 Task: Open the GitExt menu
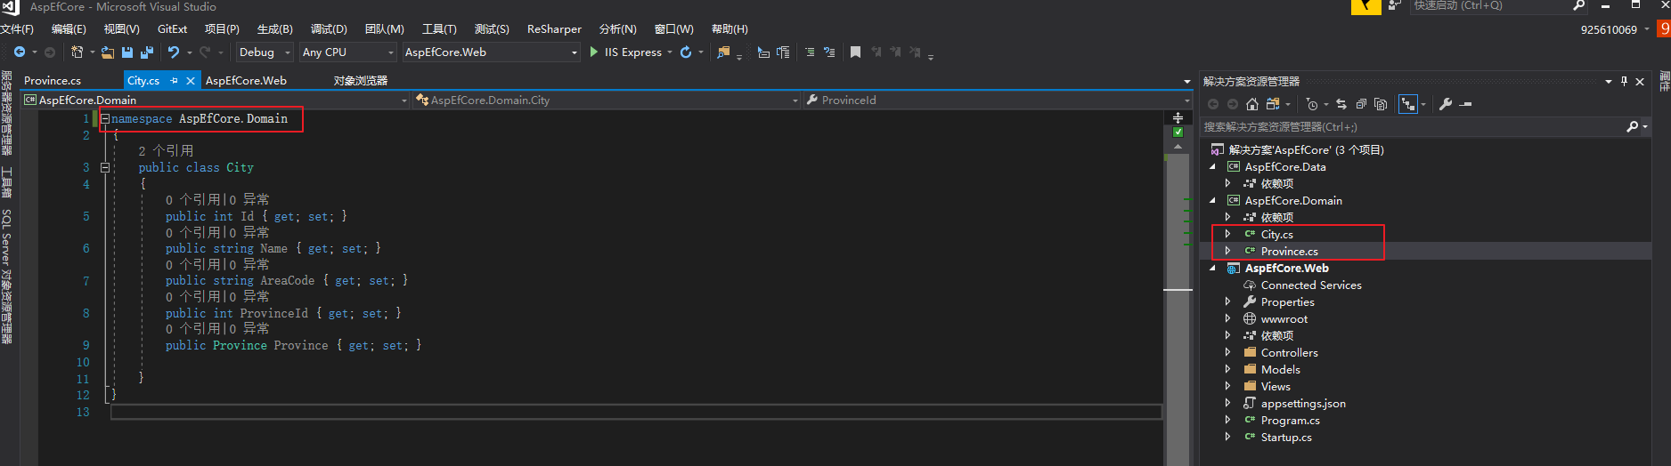tap(172, 29)
